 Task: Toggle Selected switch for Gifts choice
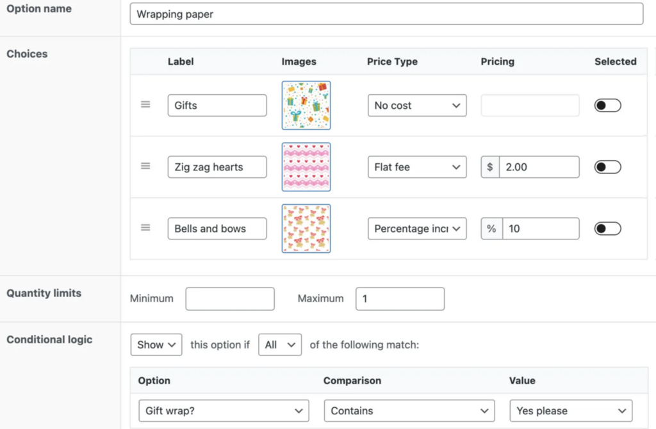pyautogui.click(x=607, y=106)
